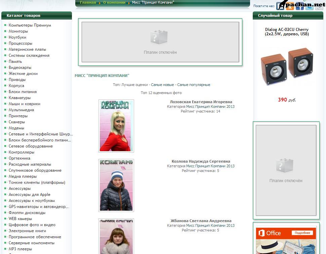Click the Twitter bird icon
This screenshot has height=254, width=326.
(x=309, y=6)
